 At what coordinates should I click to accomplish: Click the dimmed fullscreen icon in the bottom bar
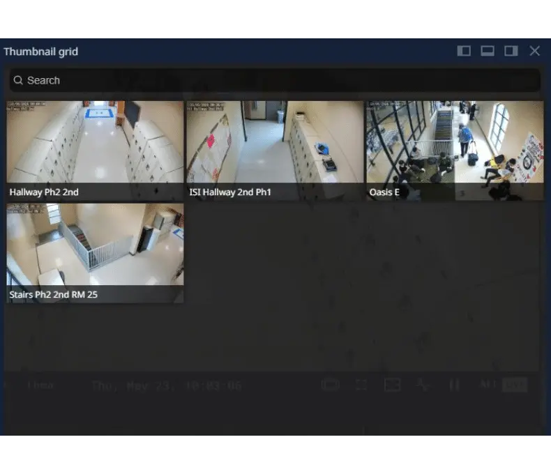(x=361, y=385)
